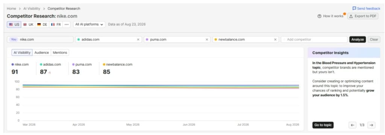Click the adidas.com competitor field
Viewport: 385px width, 135px height.
coord(109,39)
